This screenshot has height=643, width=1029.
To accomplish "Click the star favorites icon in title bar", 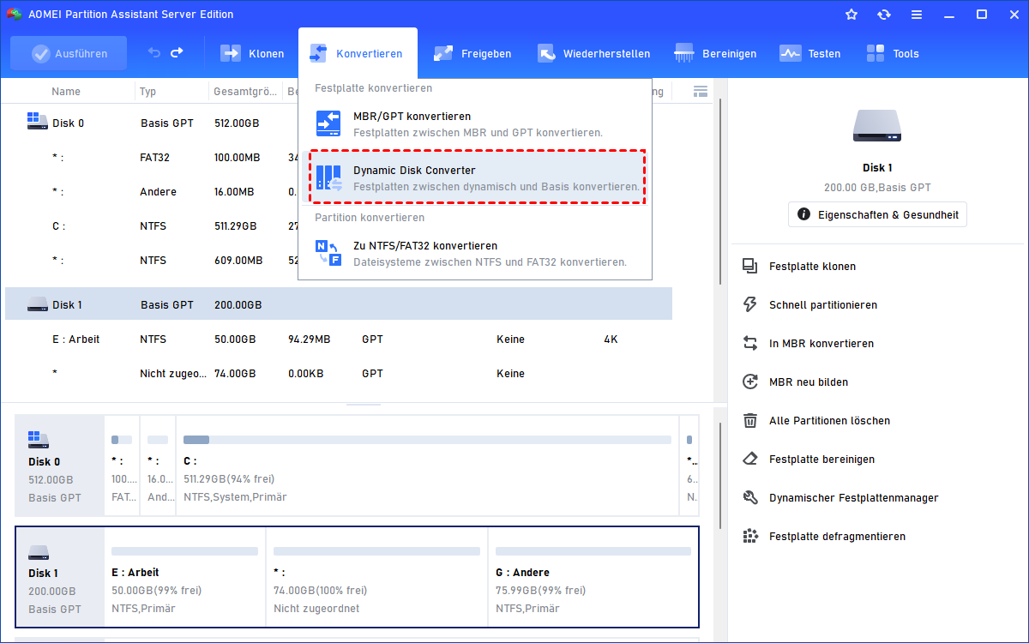I will click(851, 15).
